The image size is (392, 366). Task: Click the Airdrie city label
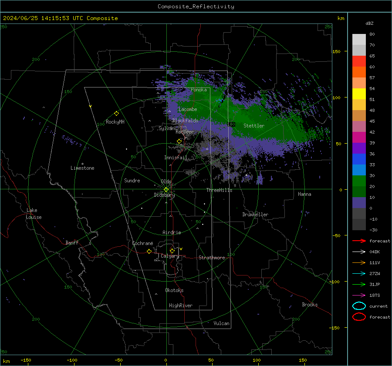click(172, 232)
